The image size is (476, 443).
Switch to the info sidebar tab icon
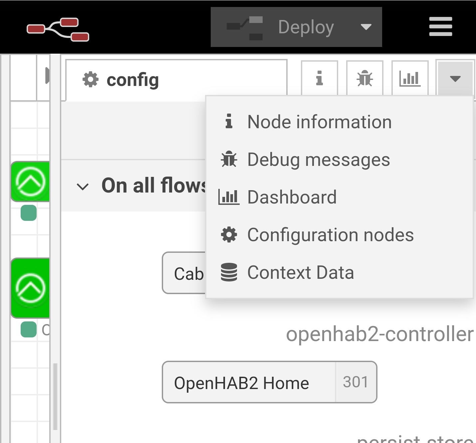[x=320, y=79]
